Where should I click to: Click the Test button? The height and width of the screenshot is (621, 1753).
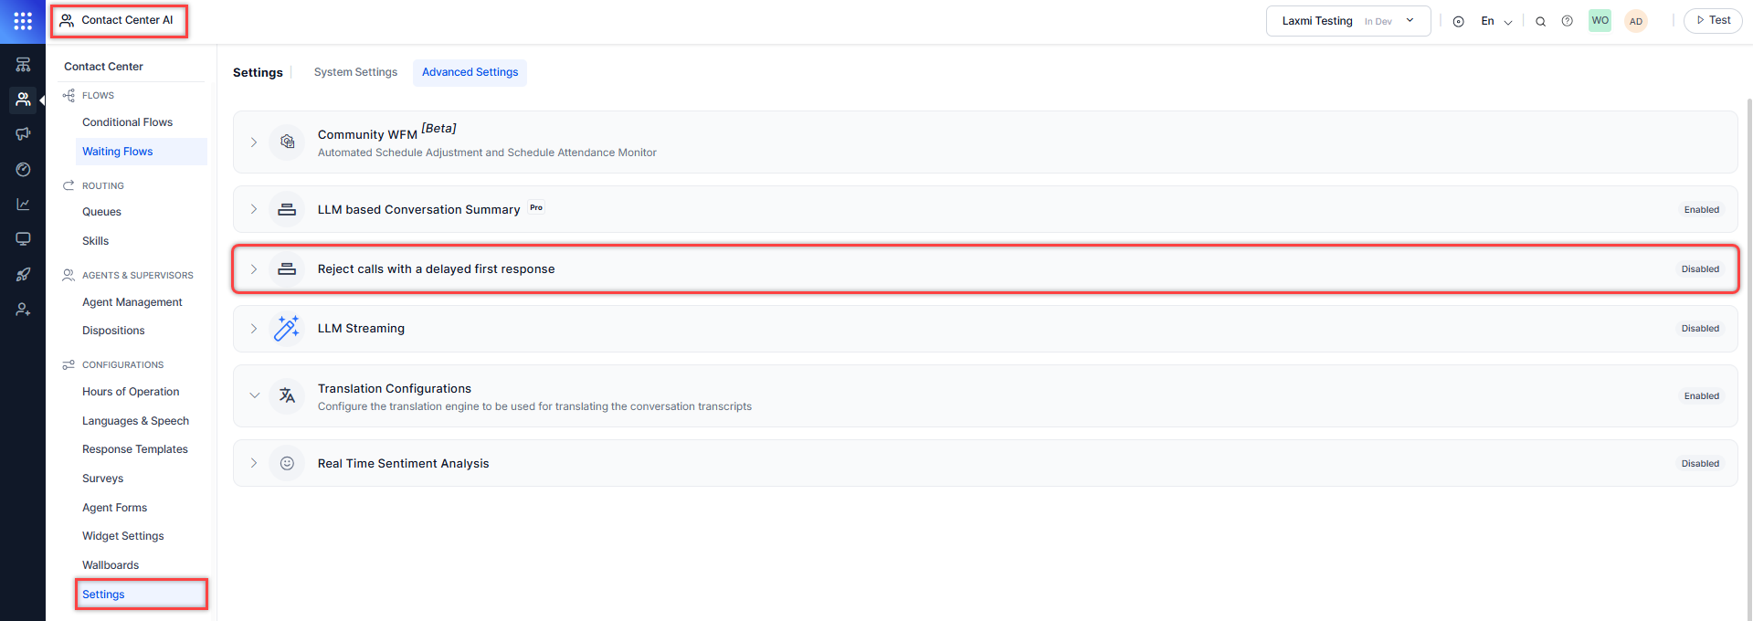(x=1713, y=20)
